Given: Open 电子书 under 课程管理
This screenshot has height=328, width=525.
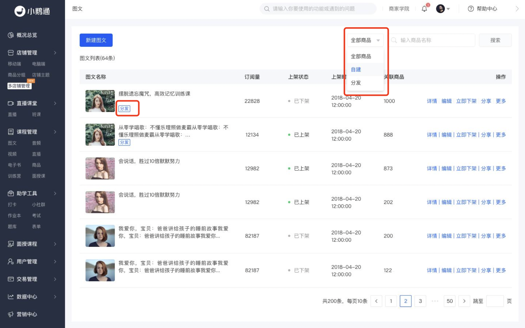Looking at the screenshot, I should point(14,165).
